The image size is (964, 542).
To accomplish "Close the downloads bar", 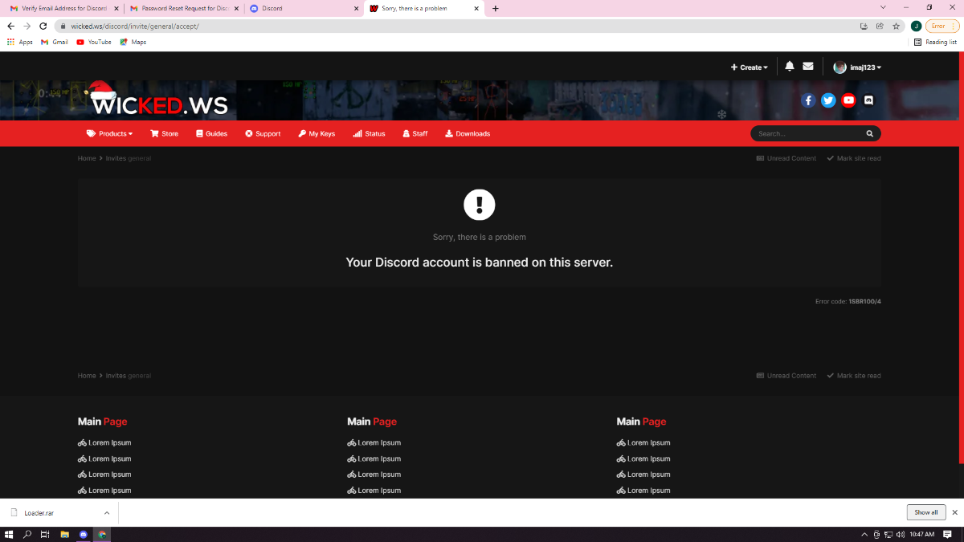I will click(x=954, y=512).
